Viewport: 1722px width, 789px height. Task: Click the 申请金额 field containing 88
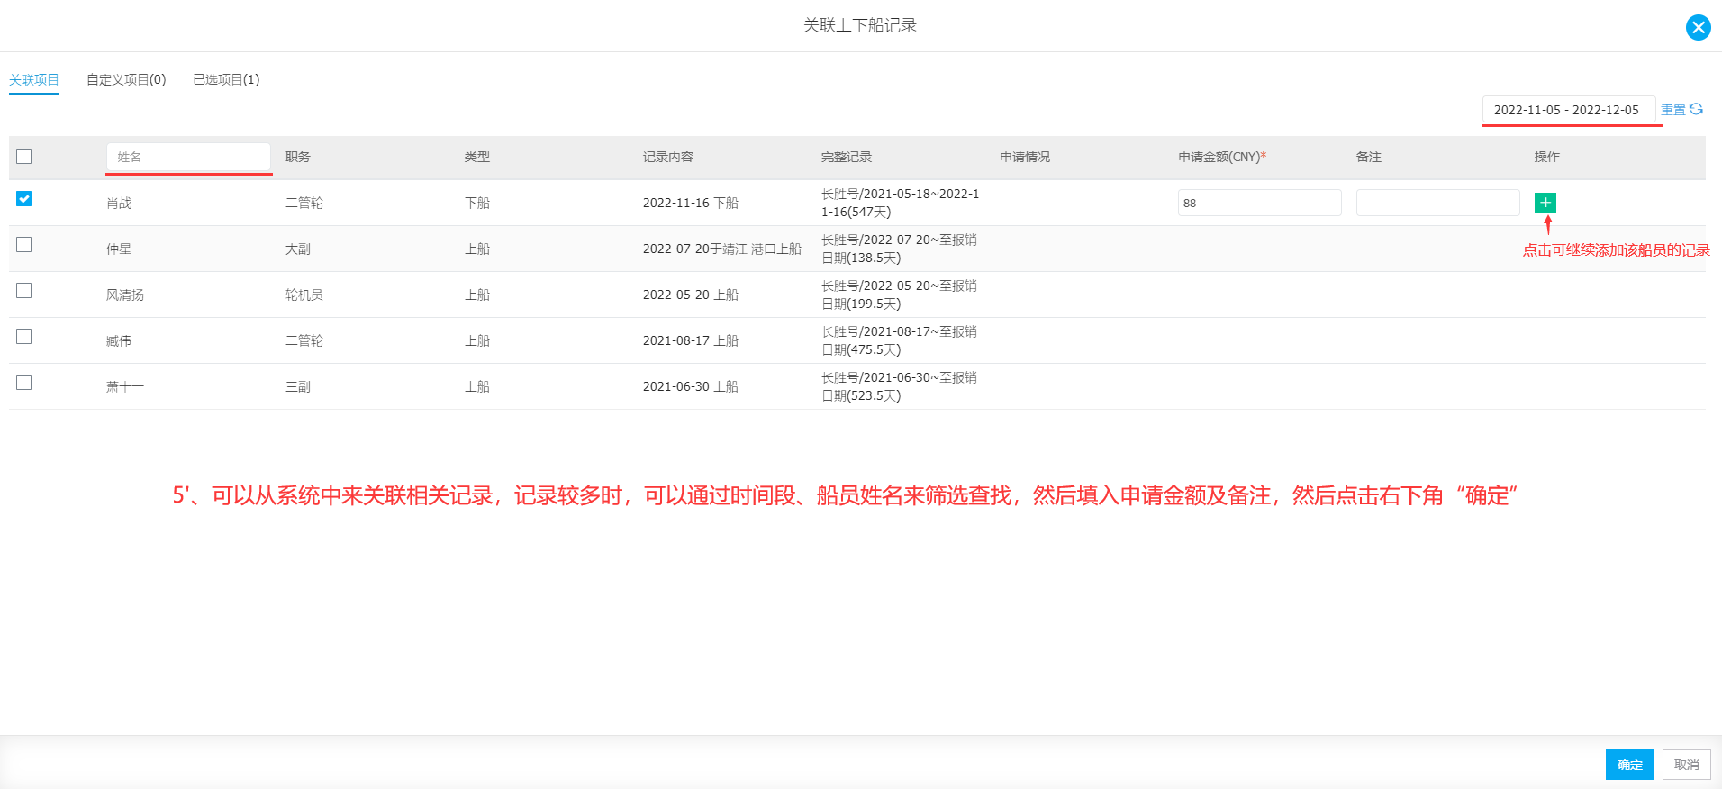(x=1259, y=203)
